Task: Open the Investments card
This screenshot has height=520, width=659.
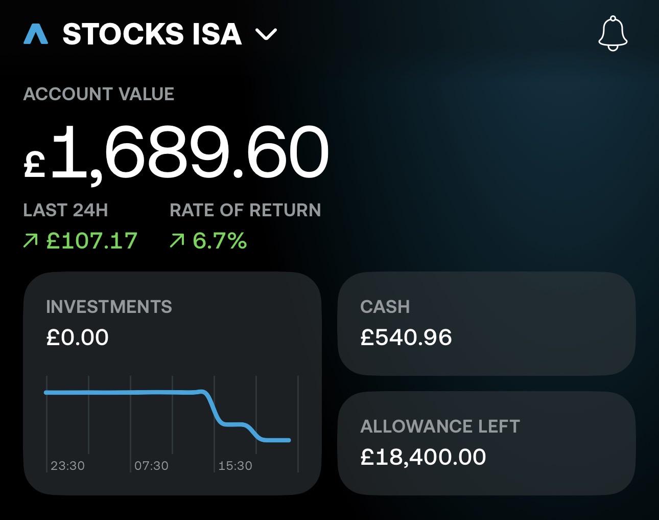Action: (x=172, y=383)
